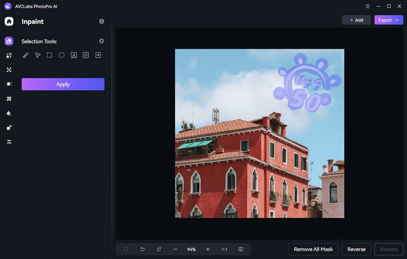
Task: Open the Export dropdown
Action: 389,20
